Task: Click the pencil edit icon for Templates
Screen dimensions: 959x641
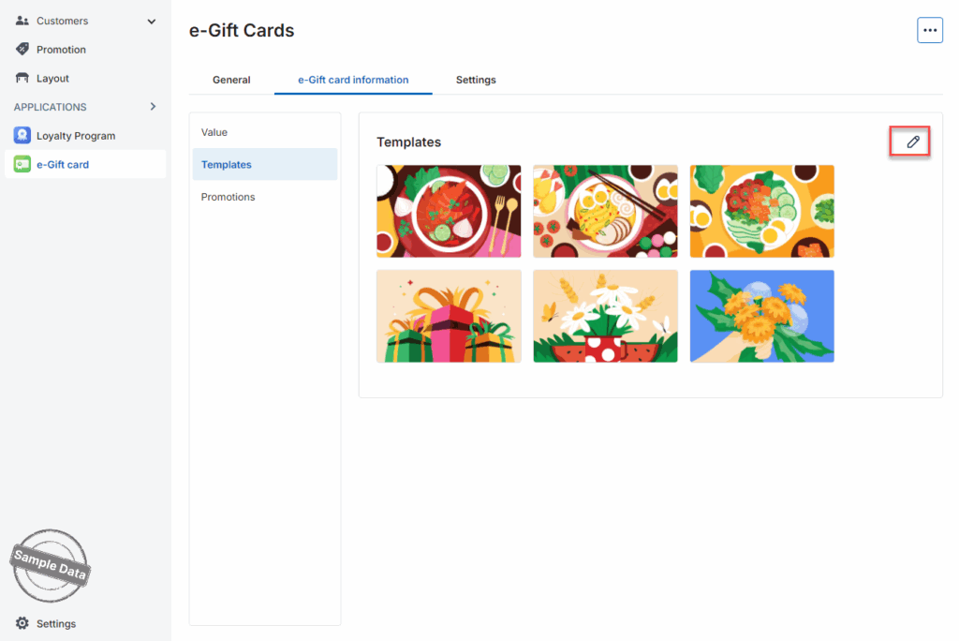Action: (912, 142)
